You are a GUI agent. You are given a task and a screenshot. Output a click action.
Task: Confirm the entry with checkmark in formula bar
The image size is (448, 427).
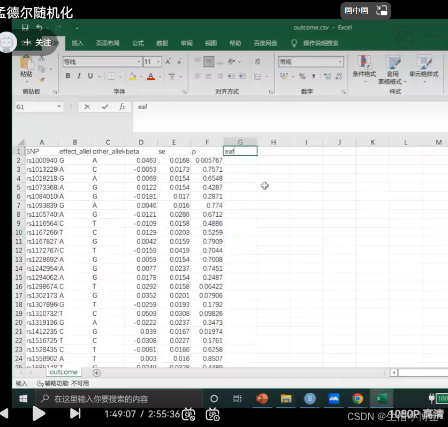tap(105, 107)
